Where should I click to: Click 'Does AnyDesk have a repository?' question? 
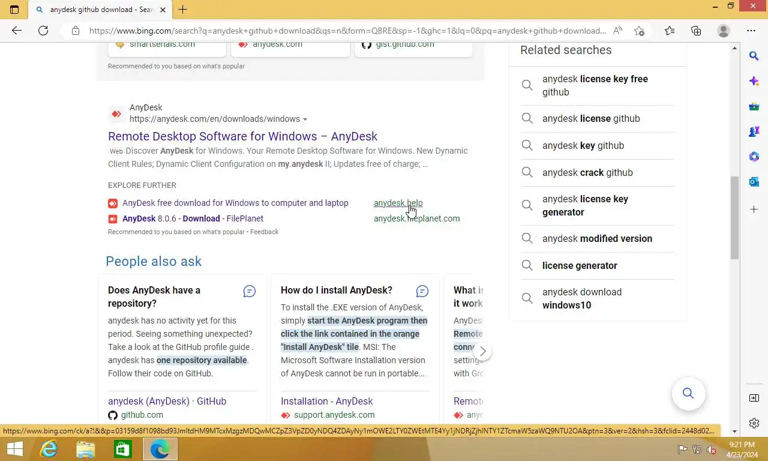tap(154, 297)
